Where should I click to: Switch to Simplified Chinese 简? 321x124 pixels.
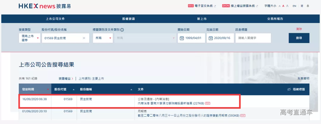coord(302,6)
